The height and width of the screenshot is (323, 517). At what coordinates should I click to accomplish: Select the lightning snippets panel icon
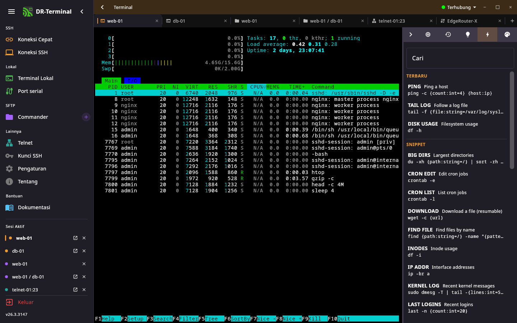click(487, 34)
